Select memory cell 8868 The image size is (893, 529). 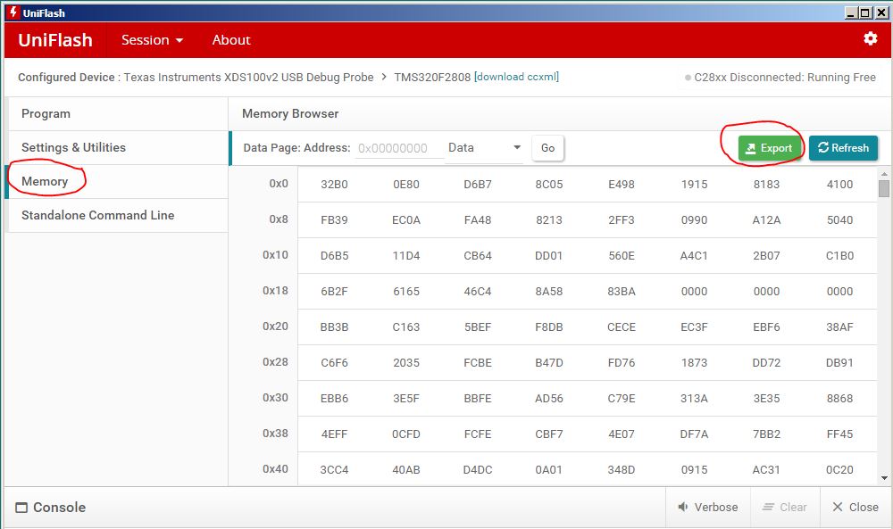point(840,399)
